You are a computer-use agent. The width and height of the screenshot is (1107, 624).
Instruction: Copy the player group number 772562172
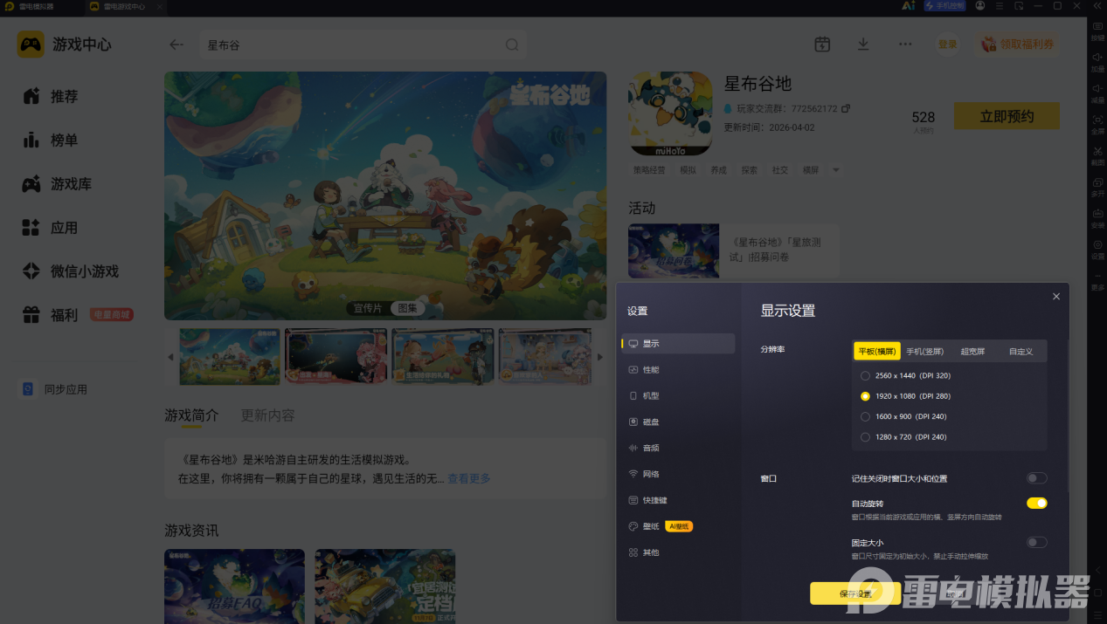pos(846,109)
